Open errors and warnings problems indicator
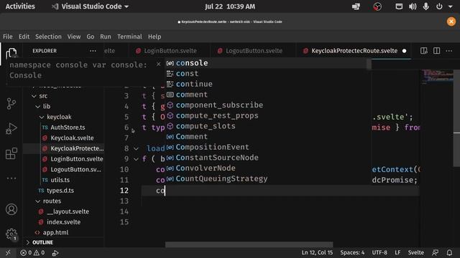Viewport: 460px width, 258px height. (32, 252)
